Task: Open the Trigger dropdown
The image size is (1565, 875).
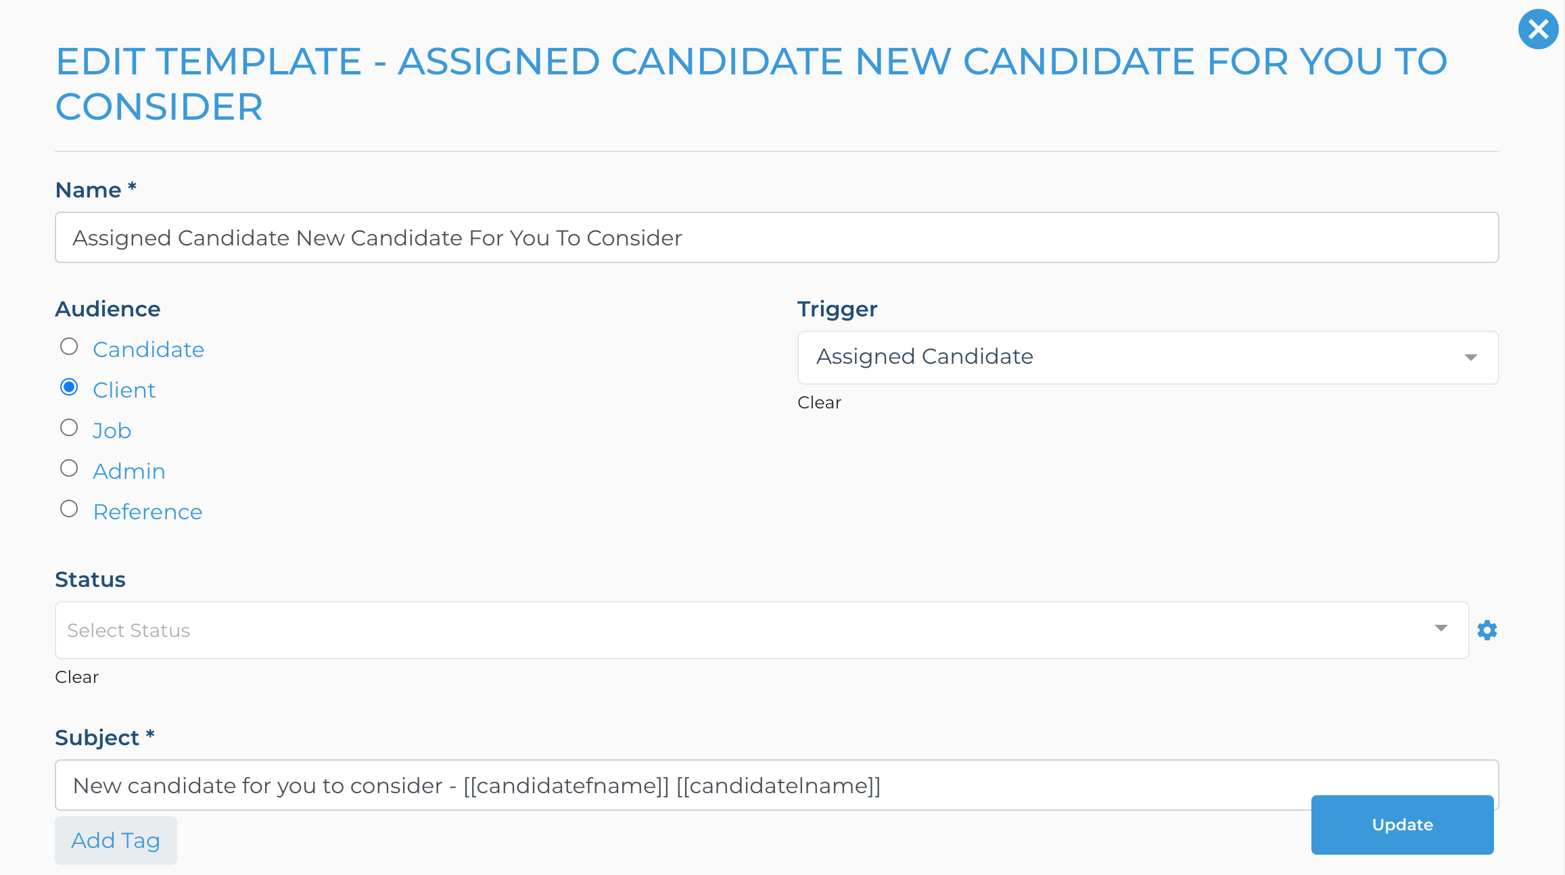Action: click(x=1148, y=357)
